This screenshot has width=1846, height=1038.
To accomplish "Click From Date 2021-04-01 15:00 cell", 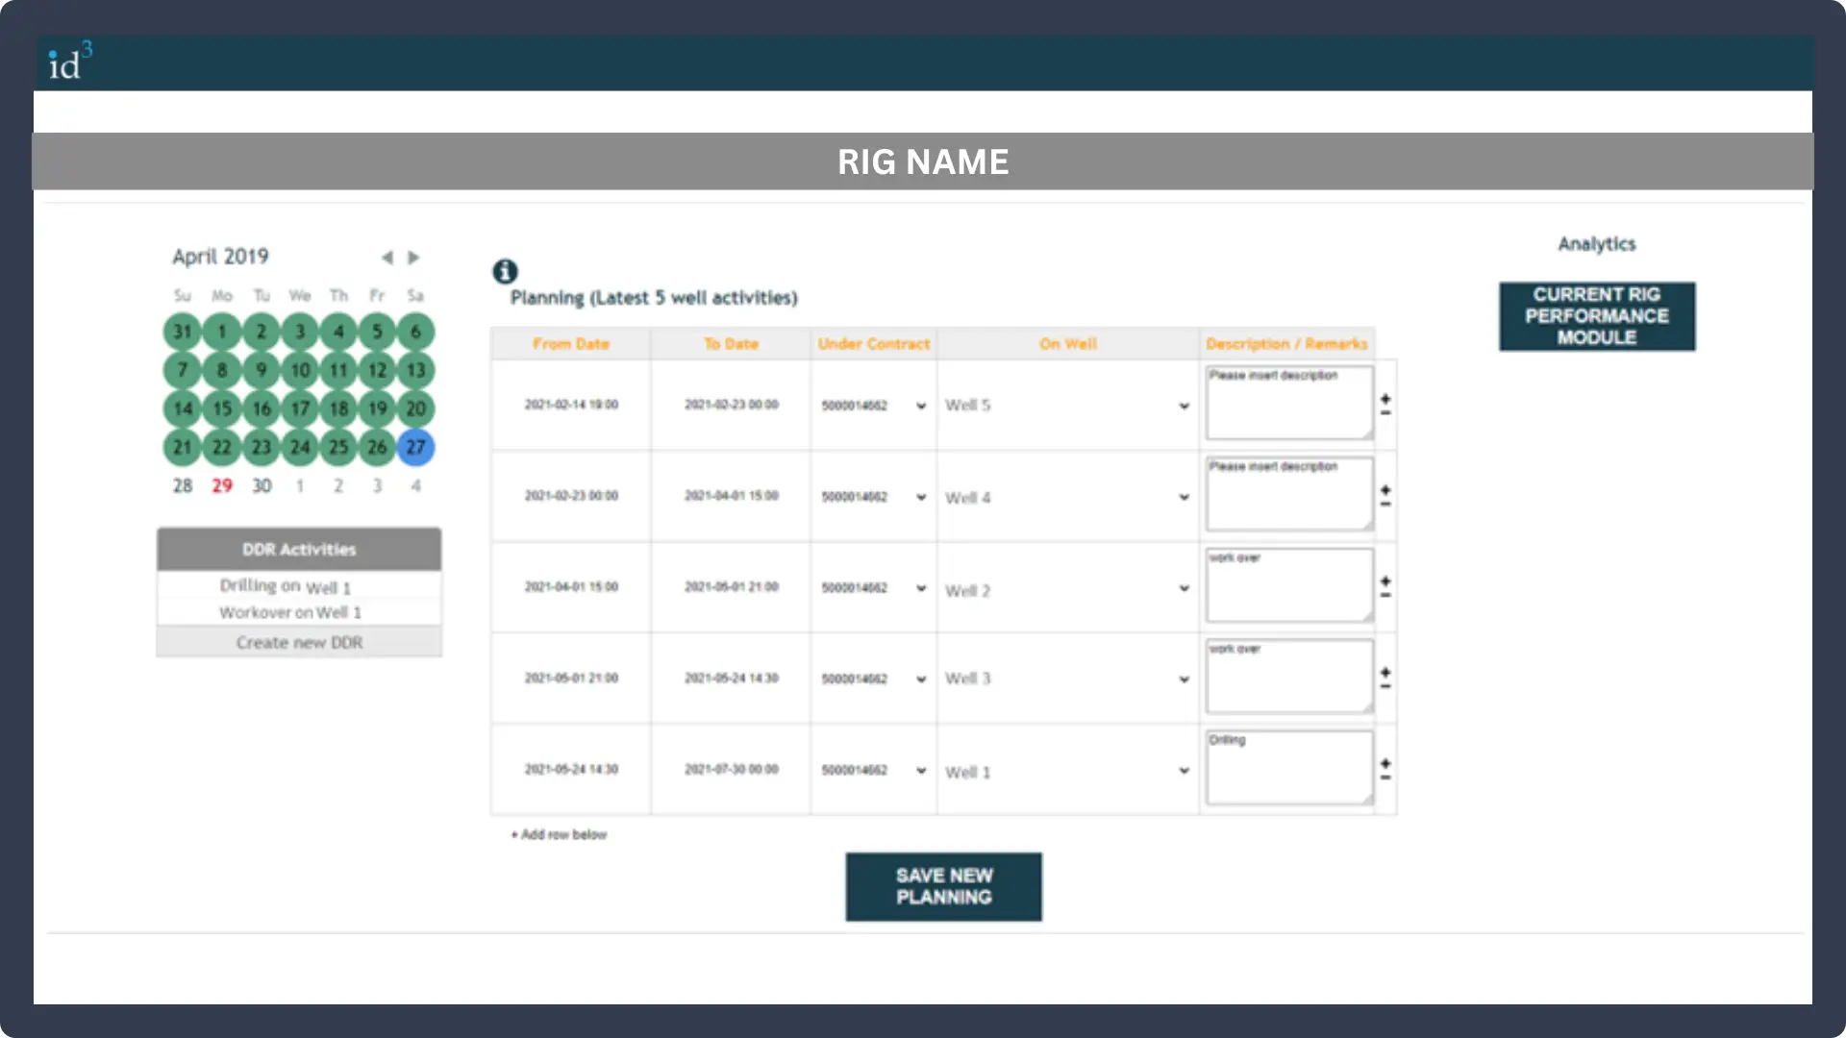I will pos(571,586).
